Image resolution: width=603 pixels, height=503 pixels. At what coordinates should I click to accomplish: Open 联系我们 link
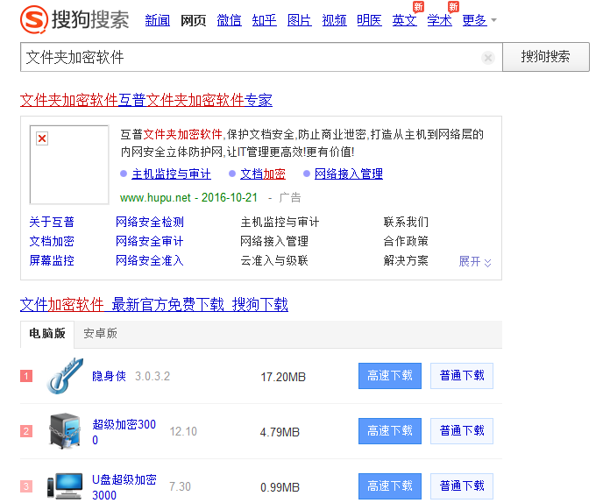click(406, 222)
